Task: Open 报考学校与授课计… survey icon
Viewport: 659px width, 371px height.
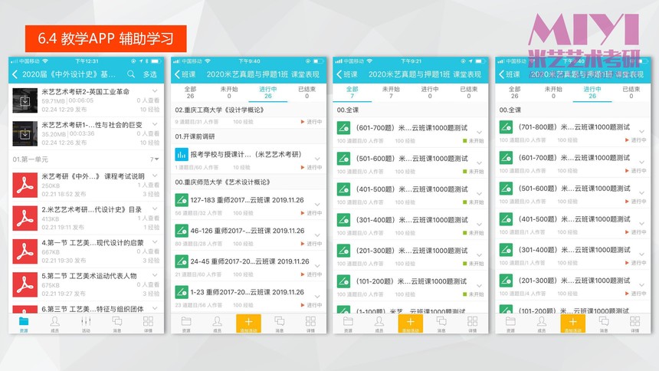Action: (x=182, y=154)
